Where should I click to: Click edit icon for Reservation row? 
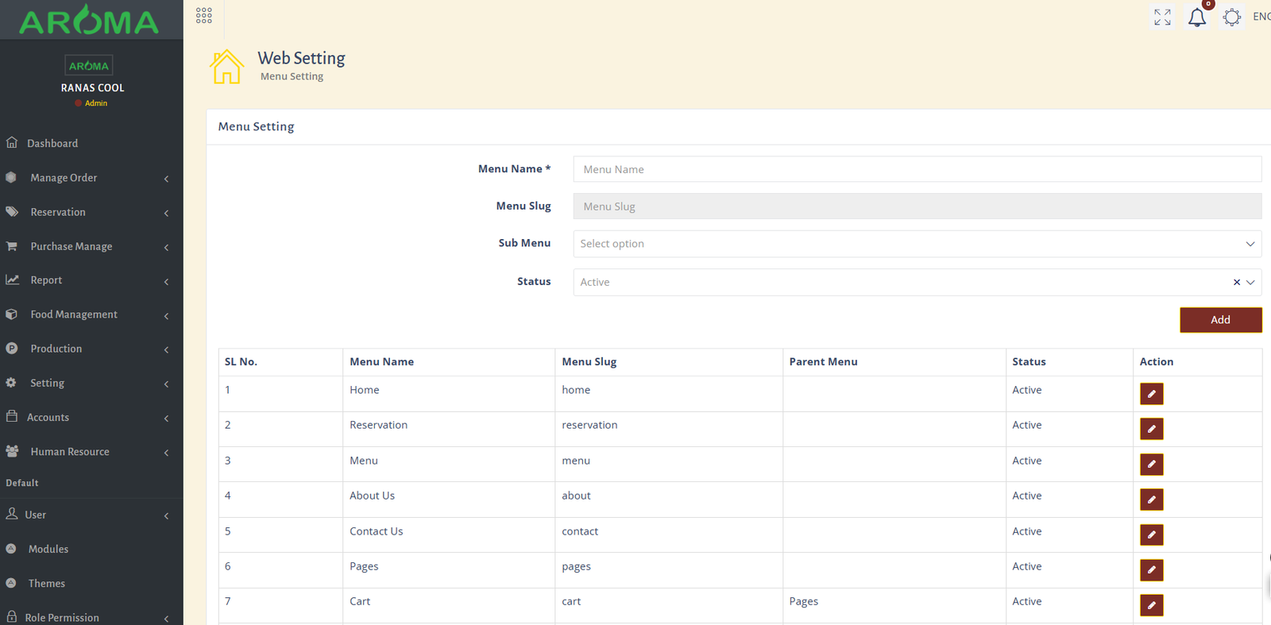1151,429
